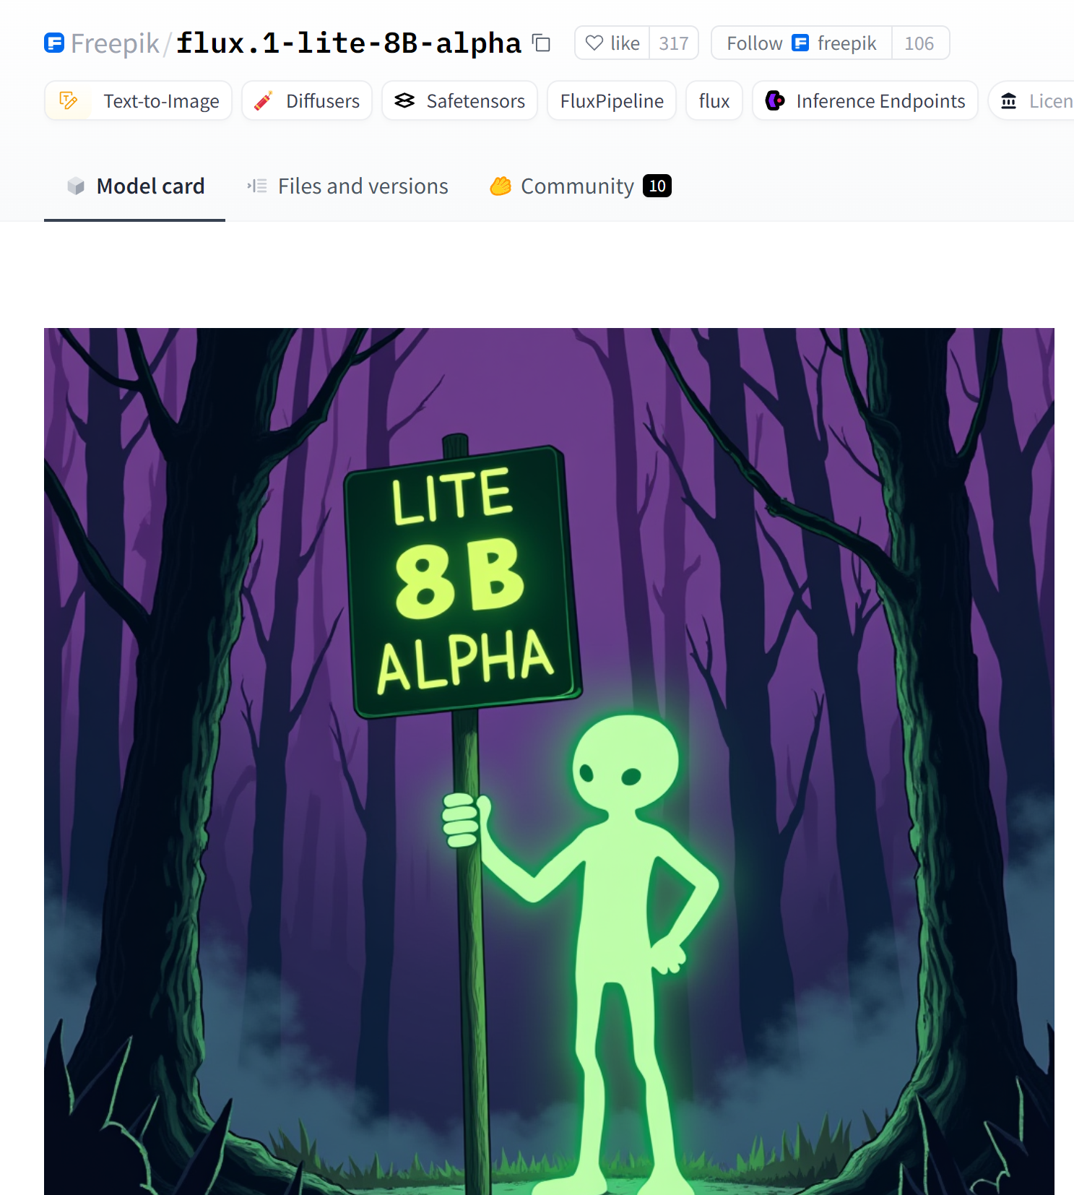This screenshot has width=1074, height=1195.
Task: Click the Diffusers library icon
Action: pyautogui.click(x=264, y=100)
